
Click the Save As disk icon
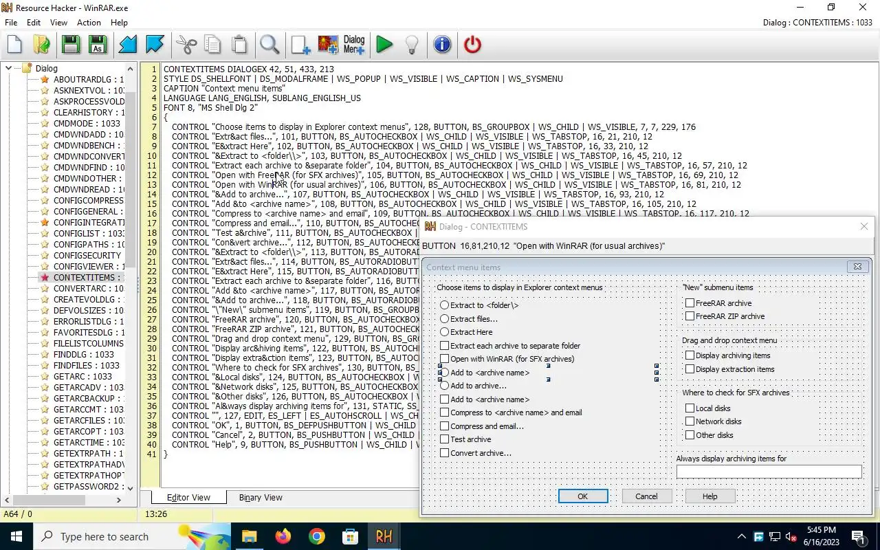[x=97, y=45]
